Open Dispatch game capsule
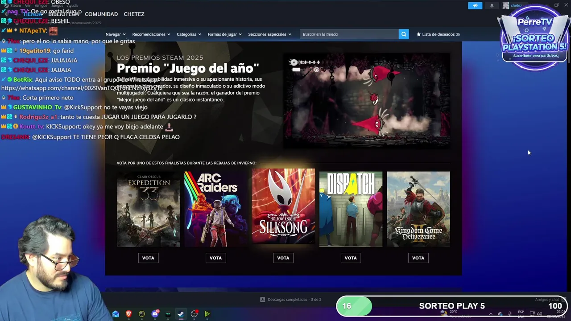 tap(351, 209)
